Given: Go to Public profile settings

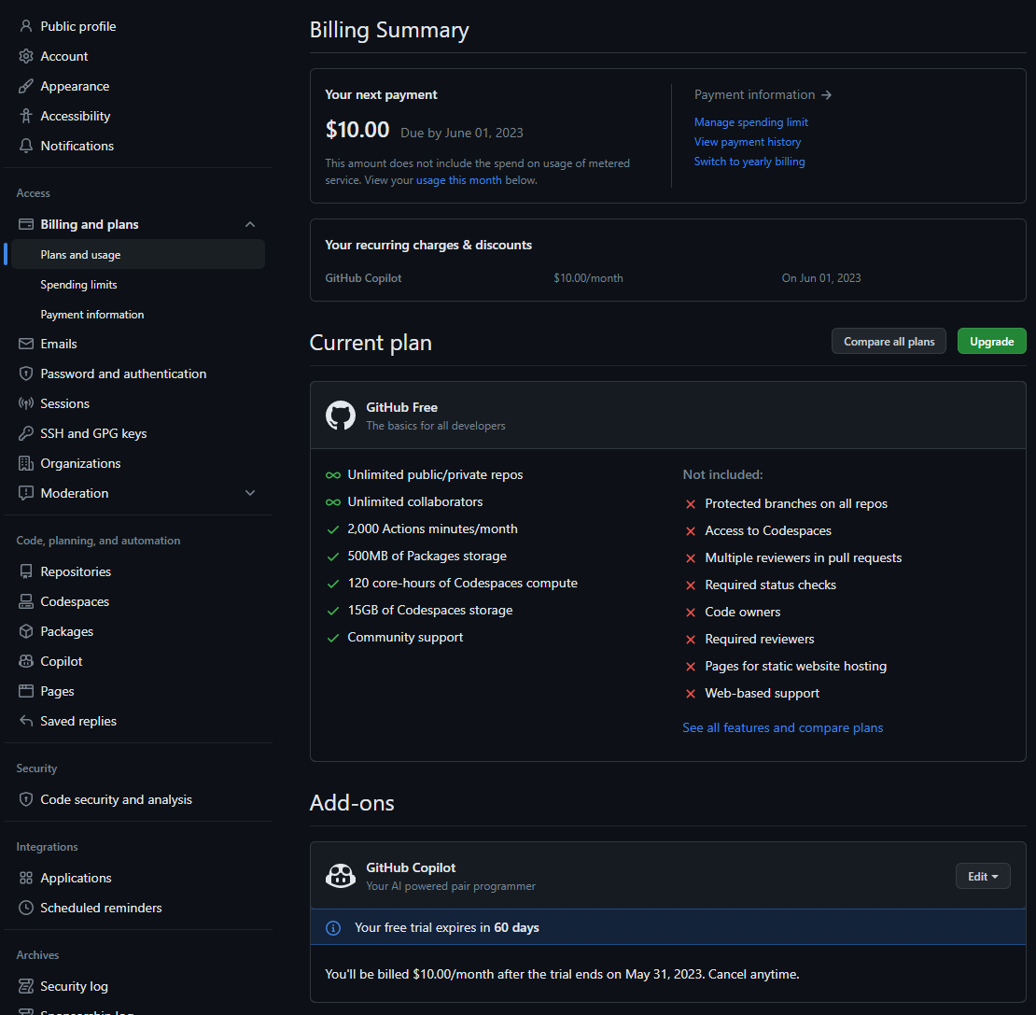Looking at the screenshot, I should coord(78,26).
